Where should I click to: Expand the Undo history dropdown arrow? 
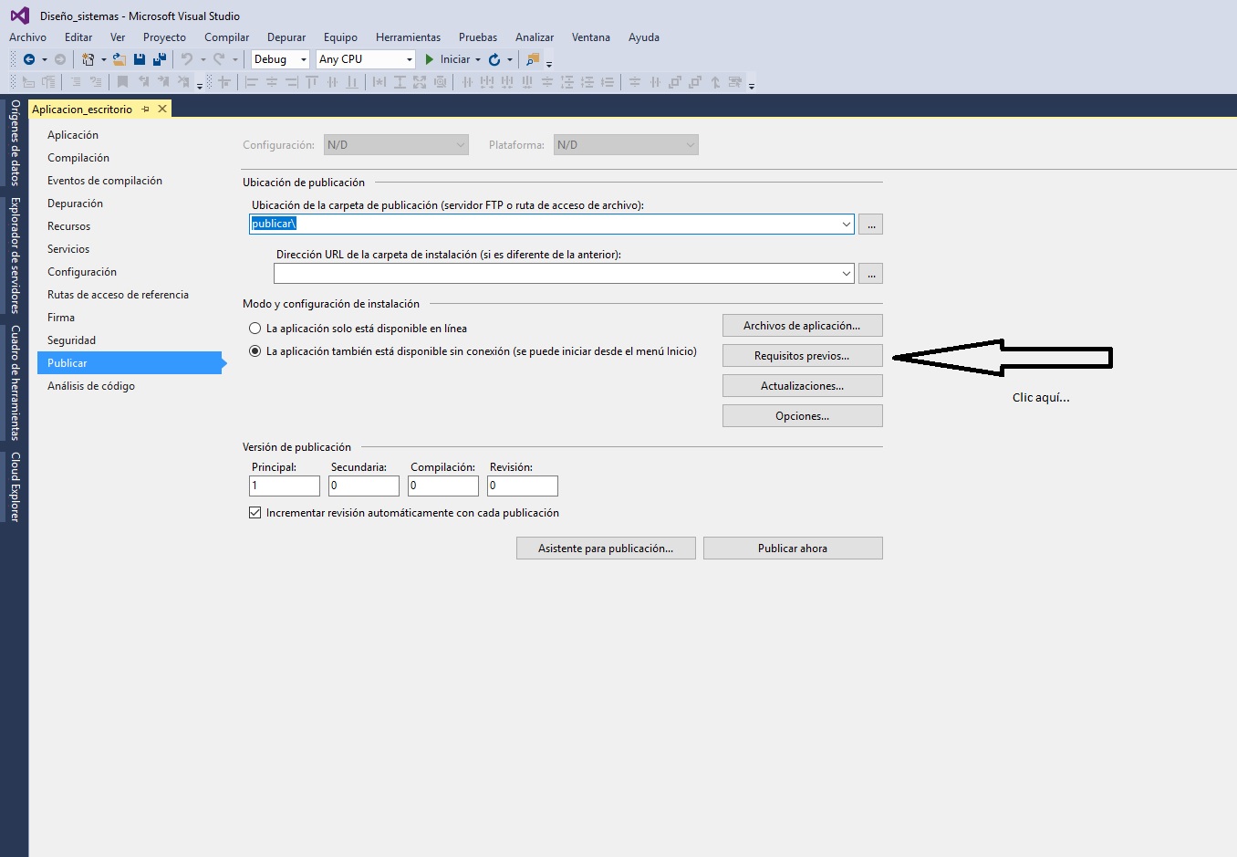coord(203,59)
